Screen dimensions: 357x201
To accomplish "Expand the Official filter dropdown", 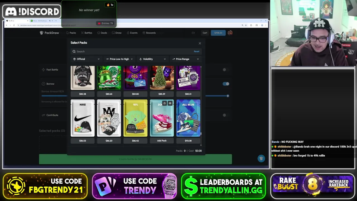I will point(86,59).
